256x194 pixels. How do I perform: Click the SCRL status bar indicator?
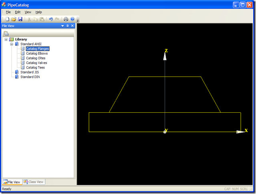(x=244, y=189)
